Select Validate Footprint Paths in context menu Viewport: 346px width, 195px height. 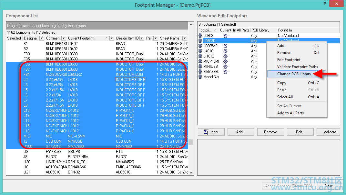pyautogui.click(x=297, y=67)
